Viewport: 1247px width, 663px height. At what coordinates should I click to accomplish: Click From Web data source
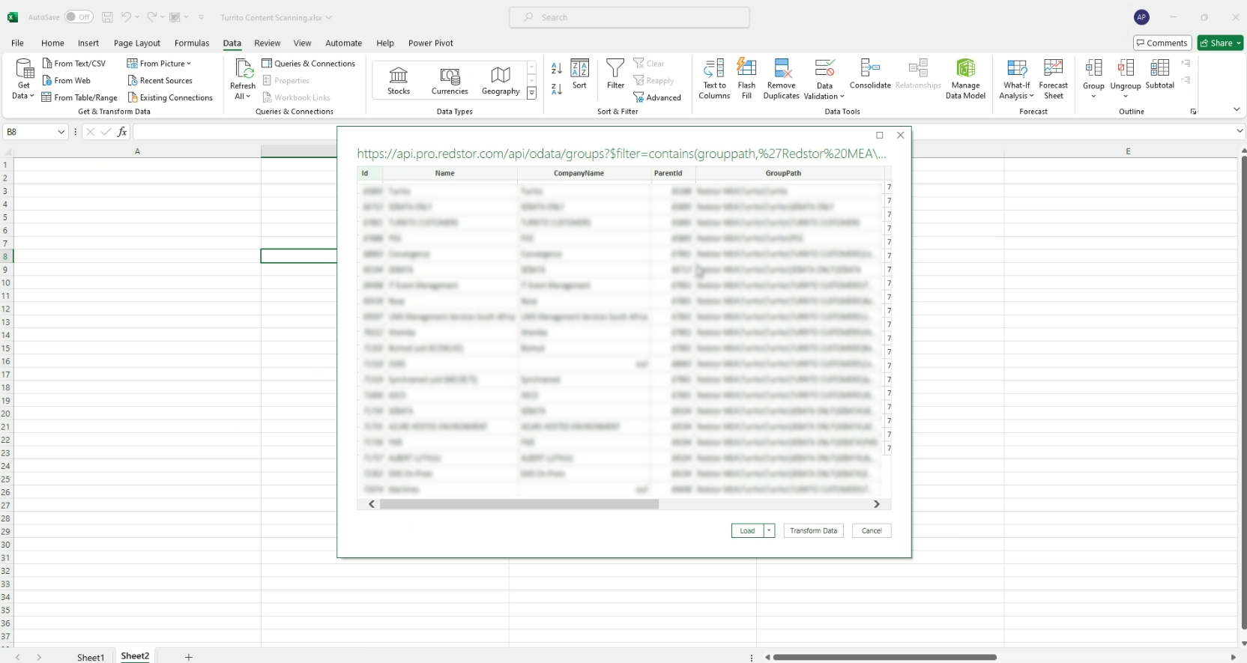coord(66,80)
